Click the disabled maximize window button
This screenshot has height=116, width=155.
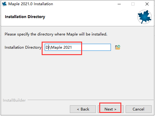point(133,4)
